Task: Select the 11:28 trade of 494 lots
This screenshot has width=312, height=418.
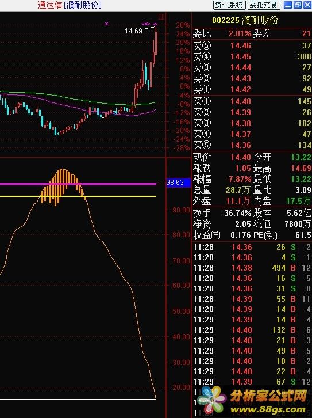Action: tap(252, 268)
